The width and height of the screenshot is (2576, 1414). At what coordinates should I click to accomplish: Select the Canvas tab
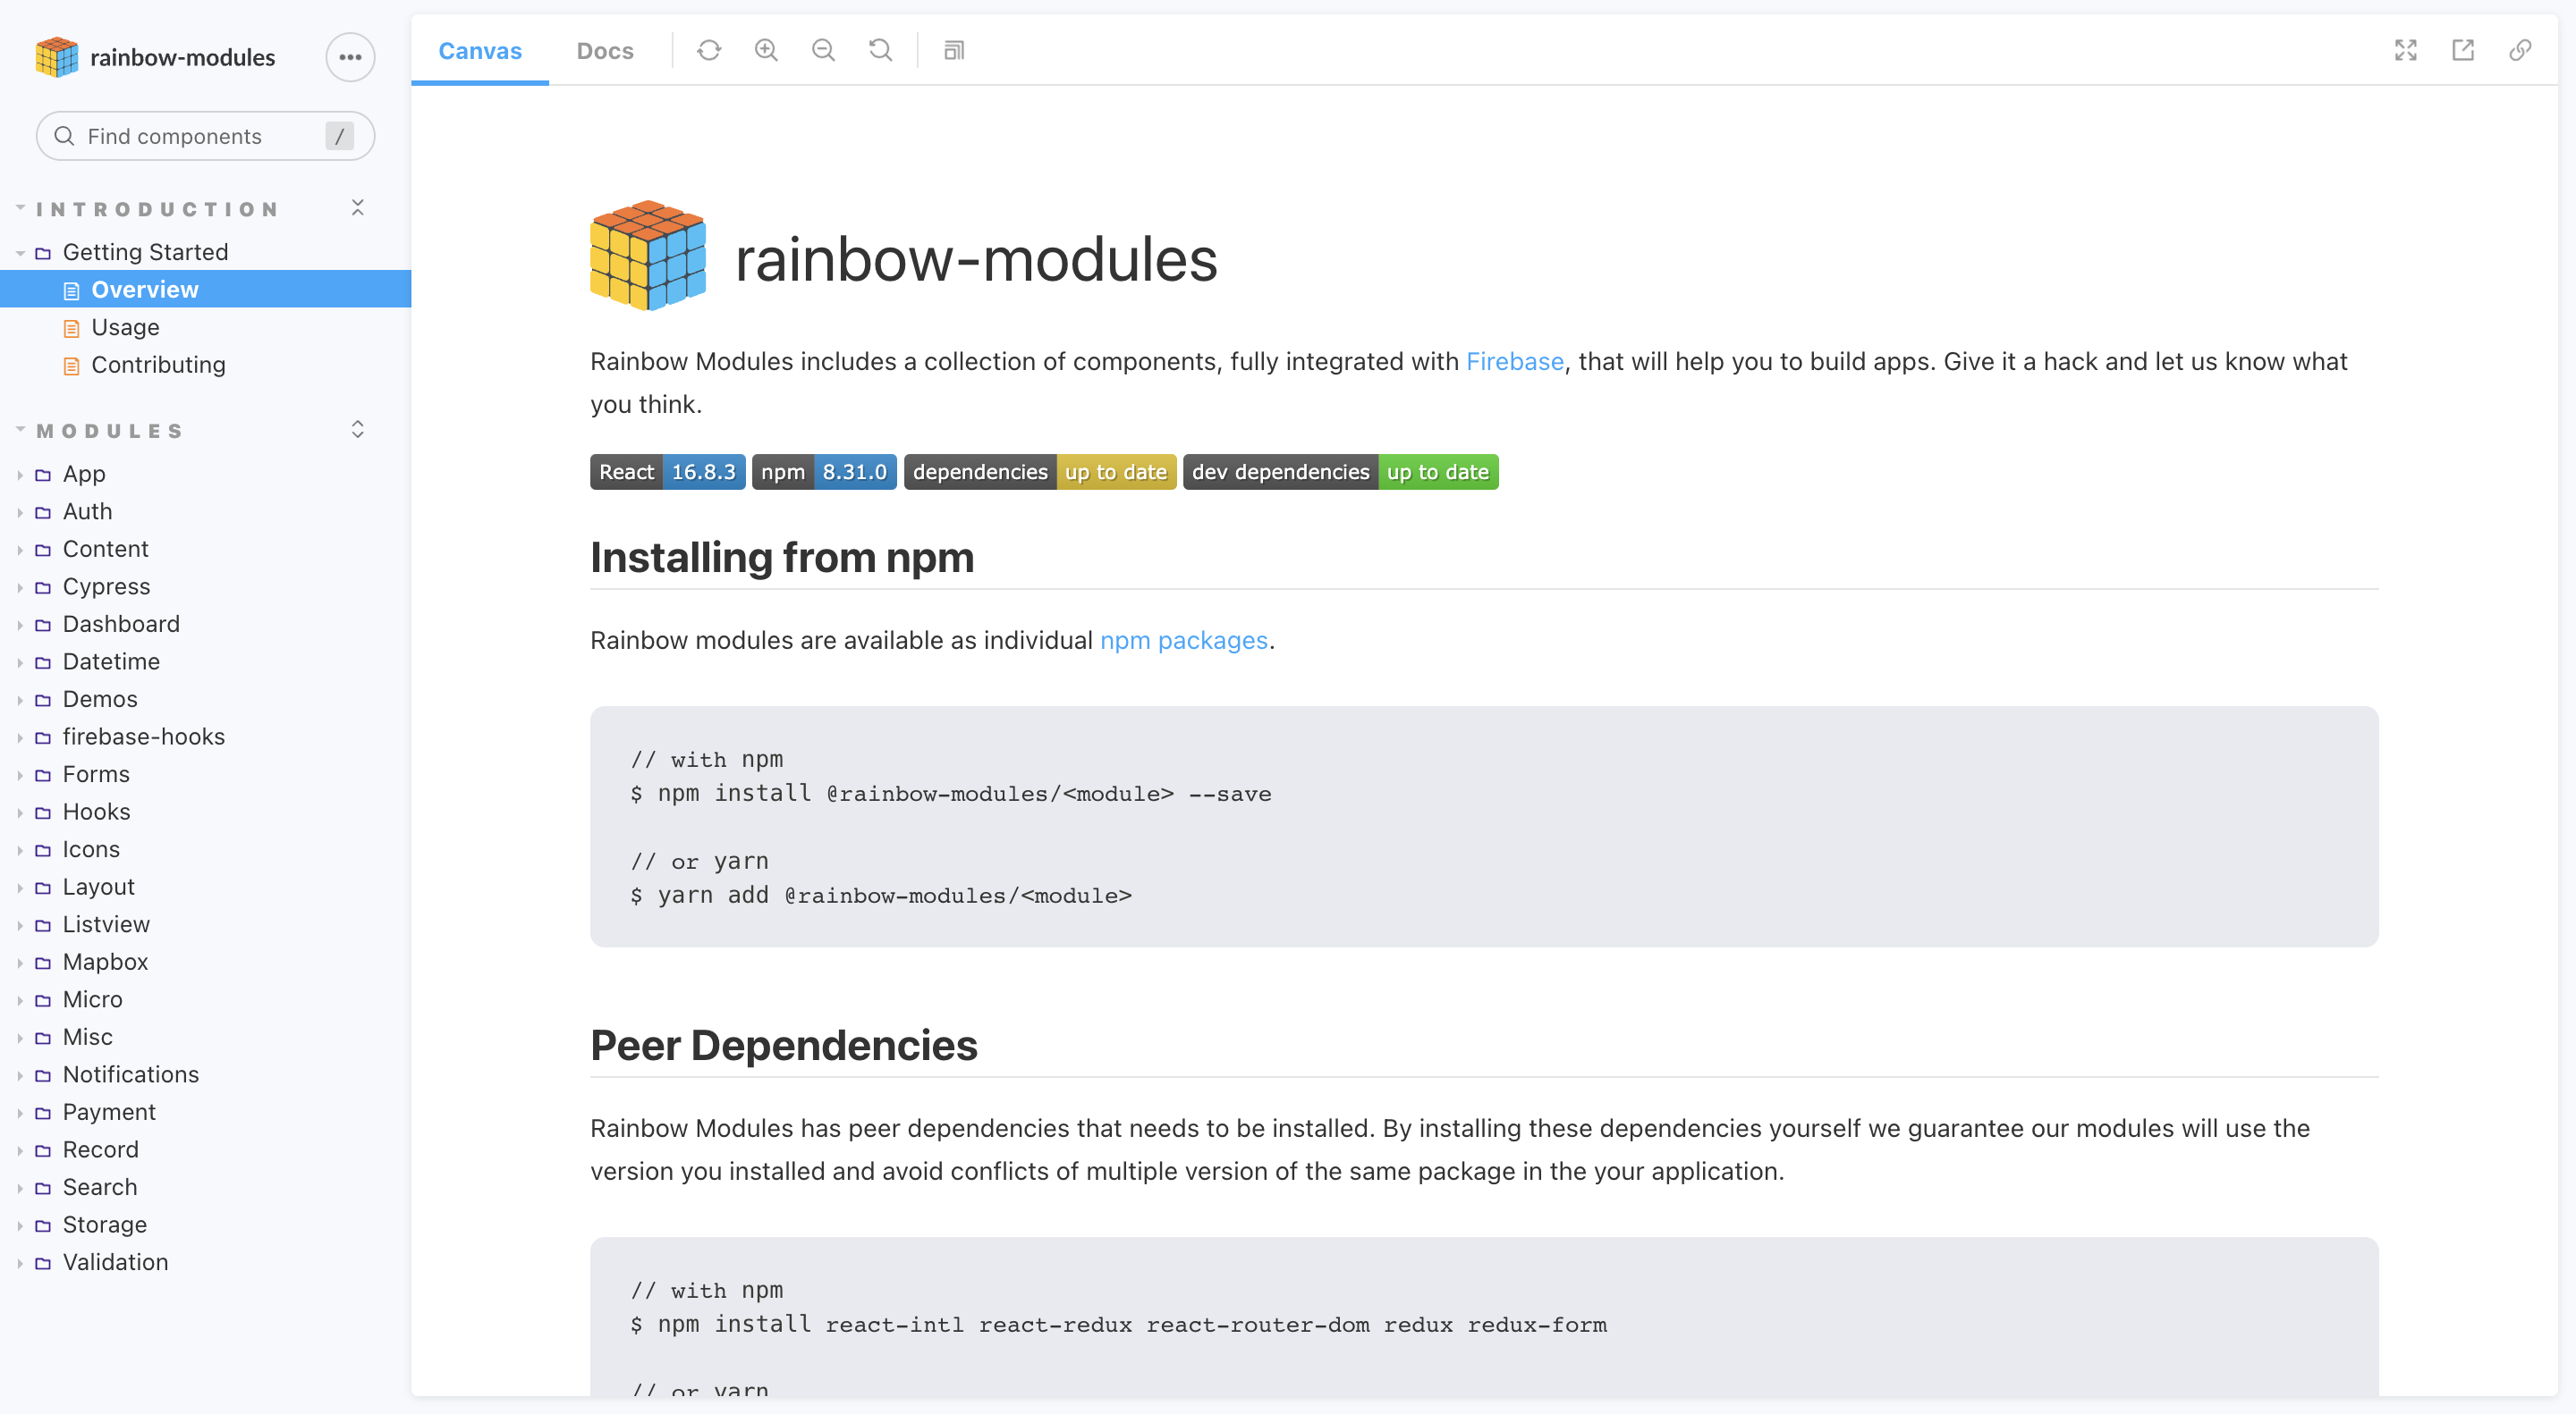tap(480, 51)
